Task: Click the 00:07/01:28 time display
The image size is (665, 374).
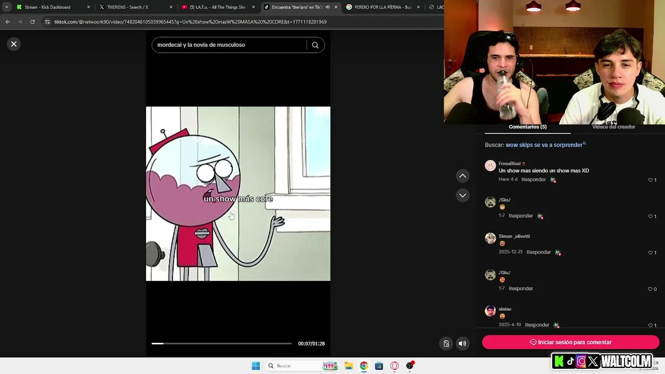Action: pyautogui.click(x=311, y=343)
